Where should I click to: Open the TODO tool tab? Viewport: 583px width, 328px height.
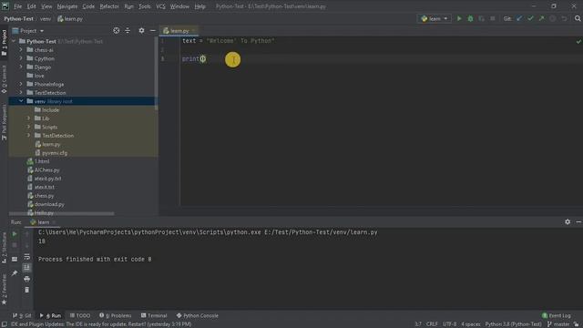tap(80, 315)
